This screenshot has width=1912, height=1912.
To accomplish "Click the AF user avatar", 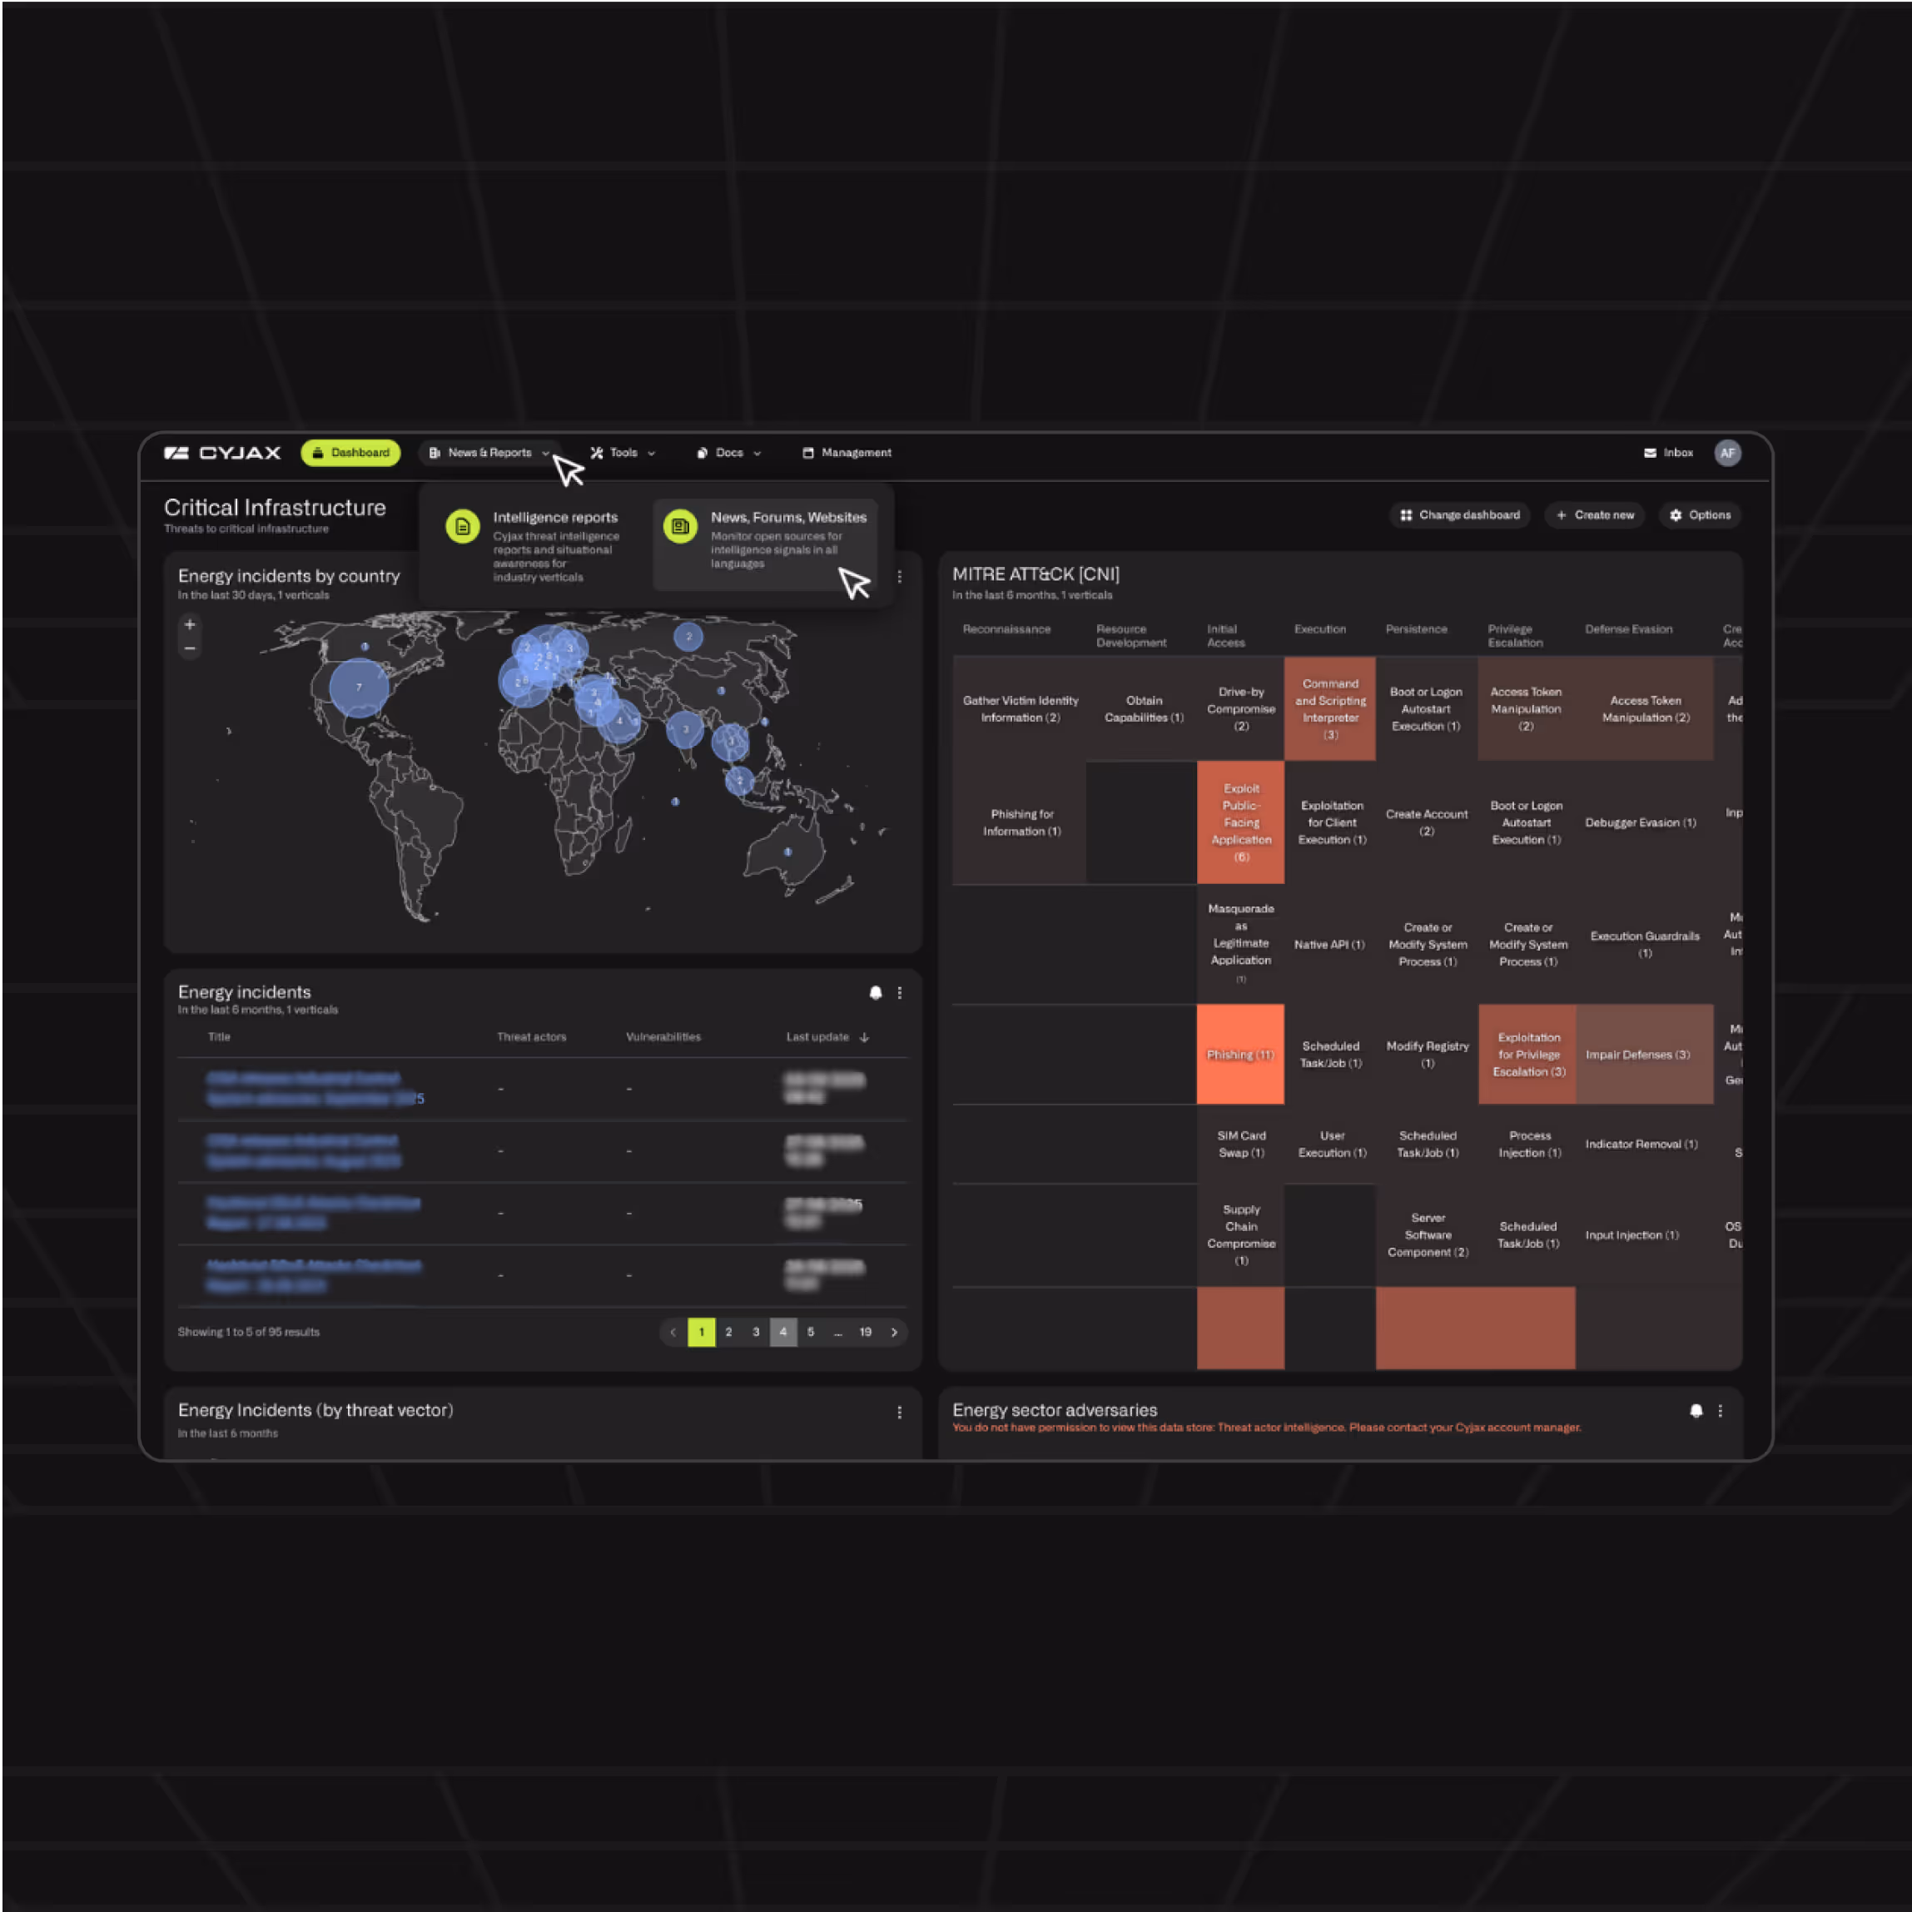I will coord(1727,452).
